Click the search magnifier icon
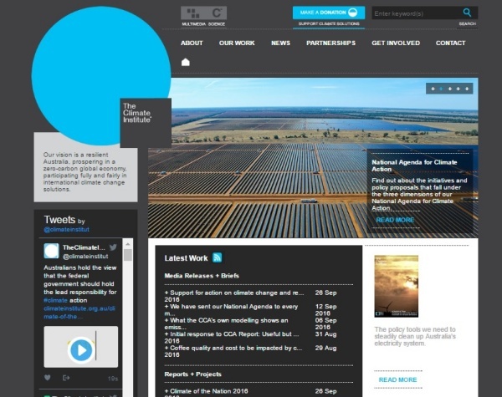502x397 pixels. [x=467, y=13]
